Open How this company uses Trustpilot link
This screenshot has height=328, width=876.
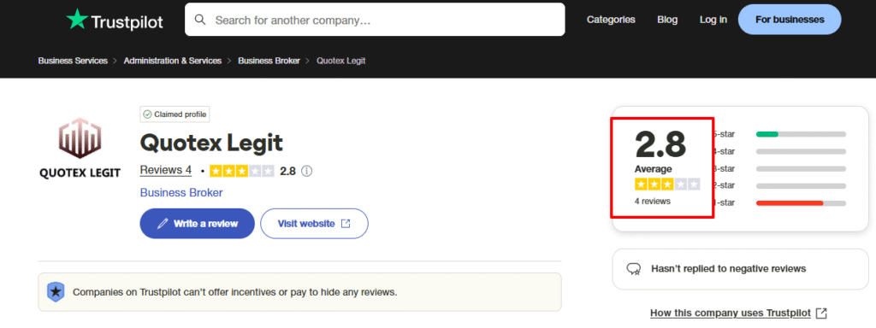click(731, 313)
